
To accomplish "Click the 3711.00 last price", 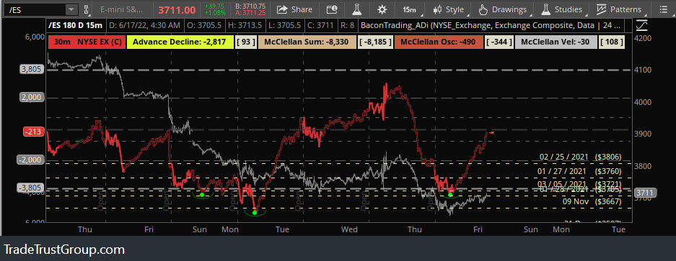I will (177, 9).
